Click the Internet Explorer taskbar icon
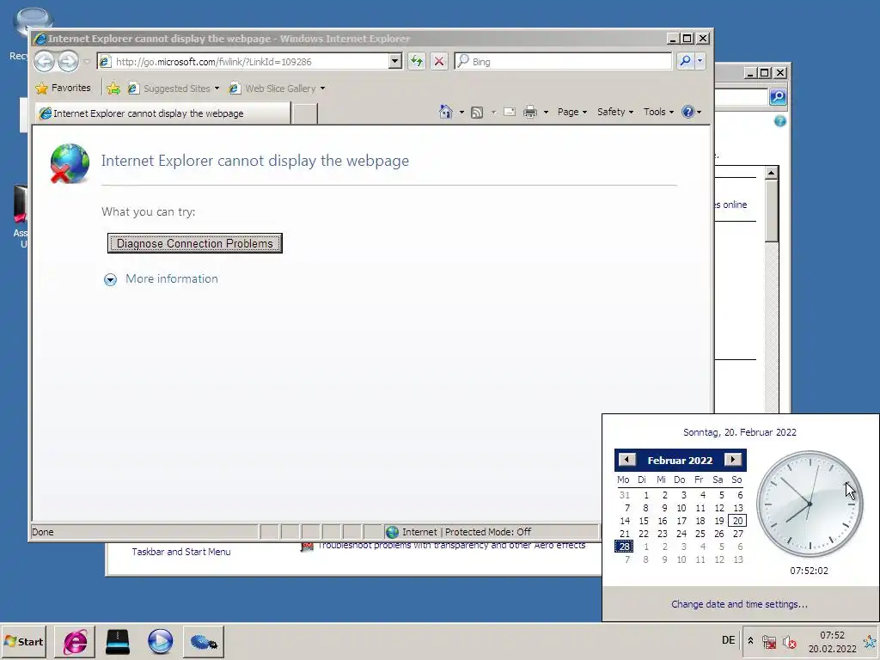 tap(76, 641)
